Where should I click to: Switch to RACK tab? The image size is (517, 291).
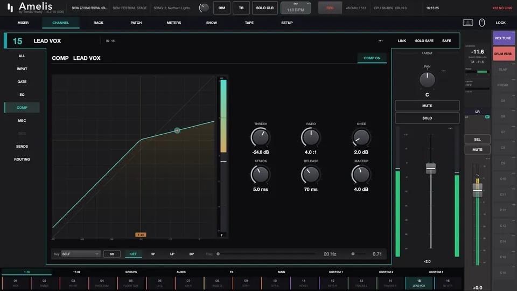click(98, 23)
